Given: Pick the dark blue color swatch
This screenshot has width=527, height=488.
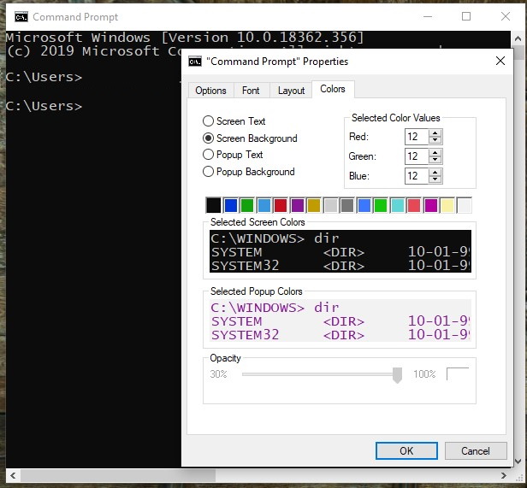Looking at the screenshot, I should click(231, 206).
